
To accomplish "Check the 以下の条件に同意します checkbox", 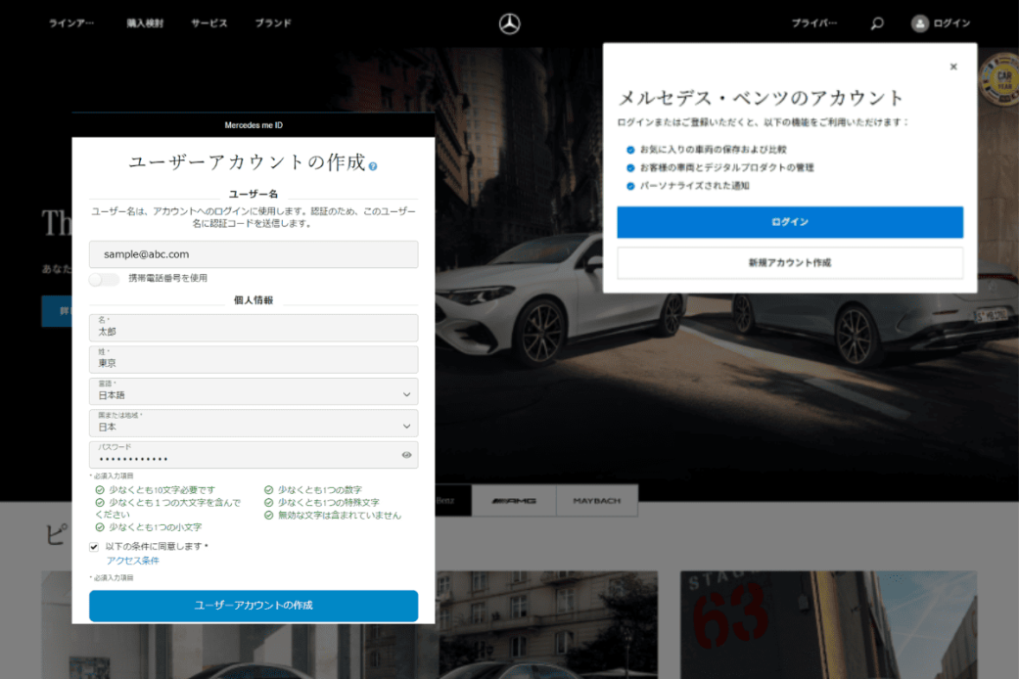I will pos(94,547).
